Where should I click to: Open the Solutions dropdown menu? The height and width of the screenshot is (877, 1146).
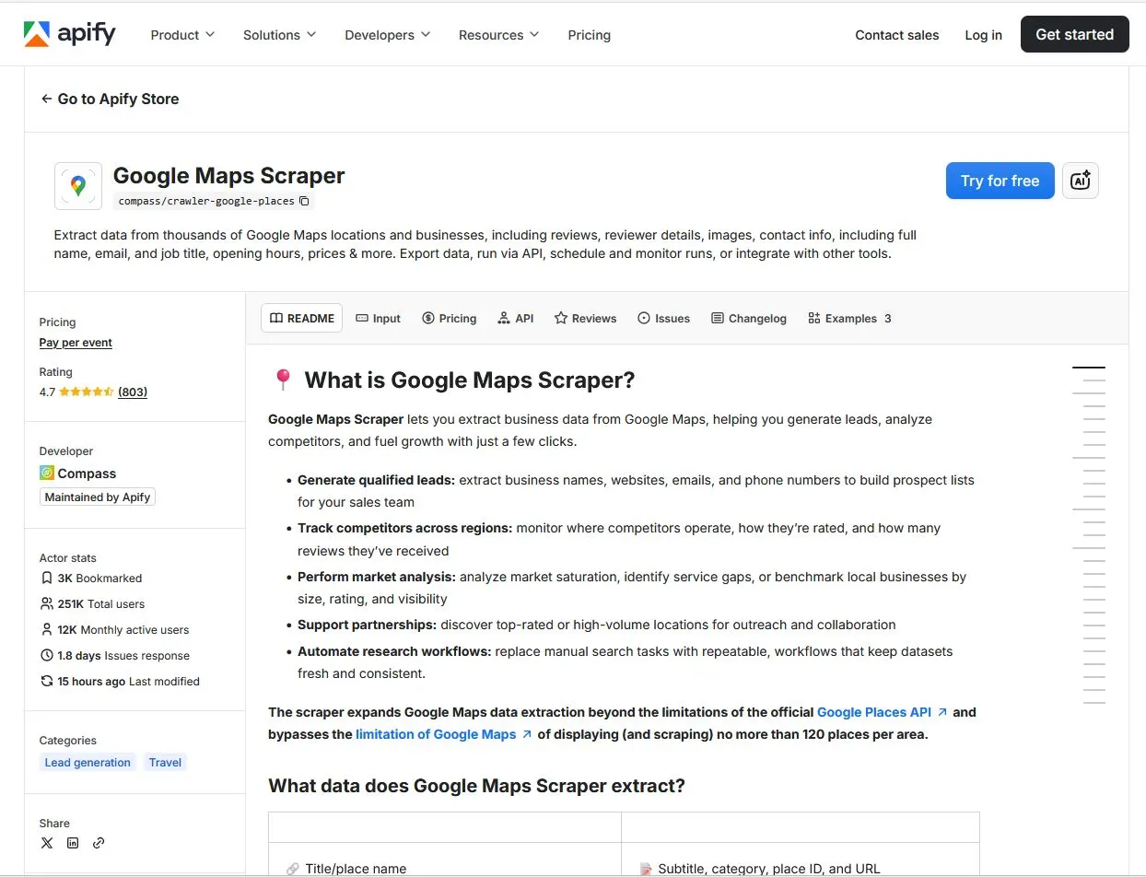coord(279,35)
